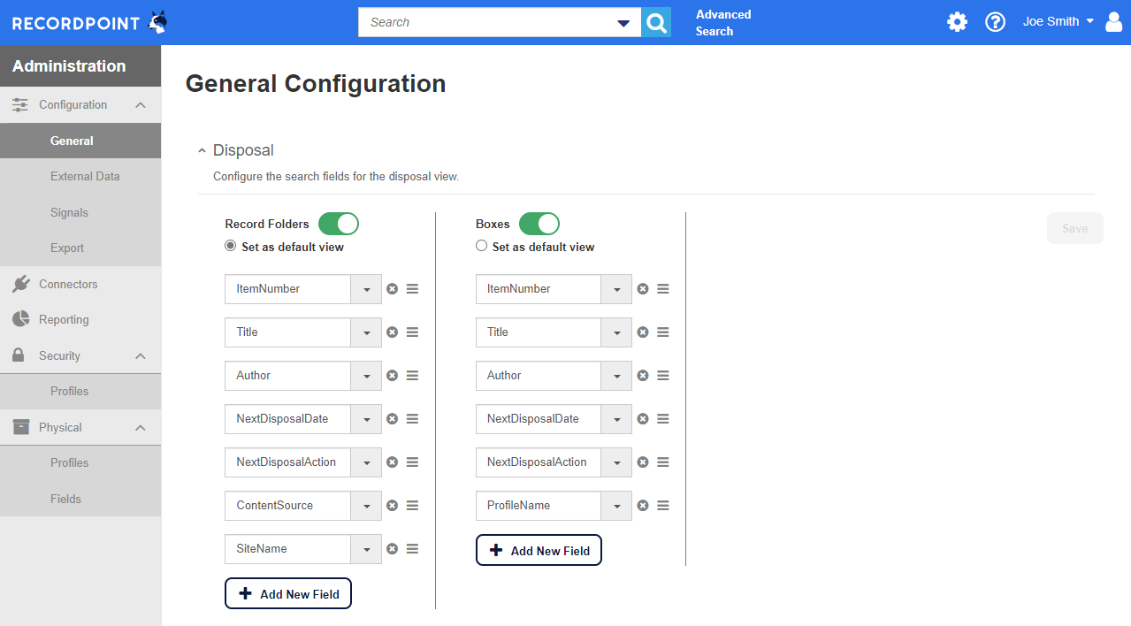Open Record Folders Author dropdown

(x=366, y=376)
